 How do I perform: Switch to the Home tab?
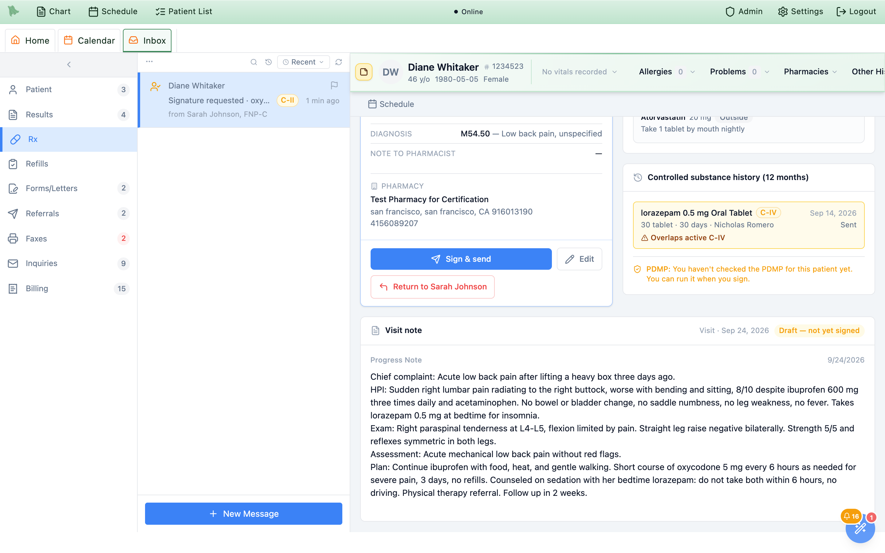tap(30, 41)
